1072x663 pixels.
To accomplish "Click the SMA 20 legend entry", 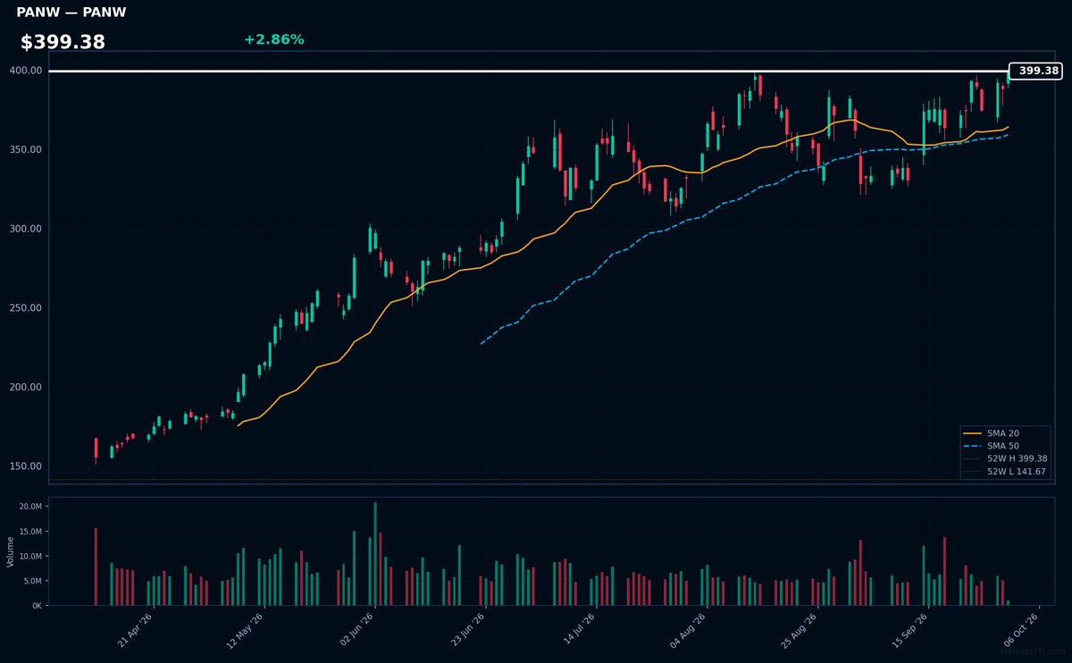I will coord(1003,432).
